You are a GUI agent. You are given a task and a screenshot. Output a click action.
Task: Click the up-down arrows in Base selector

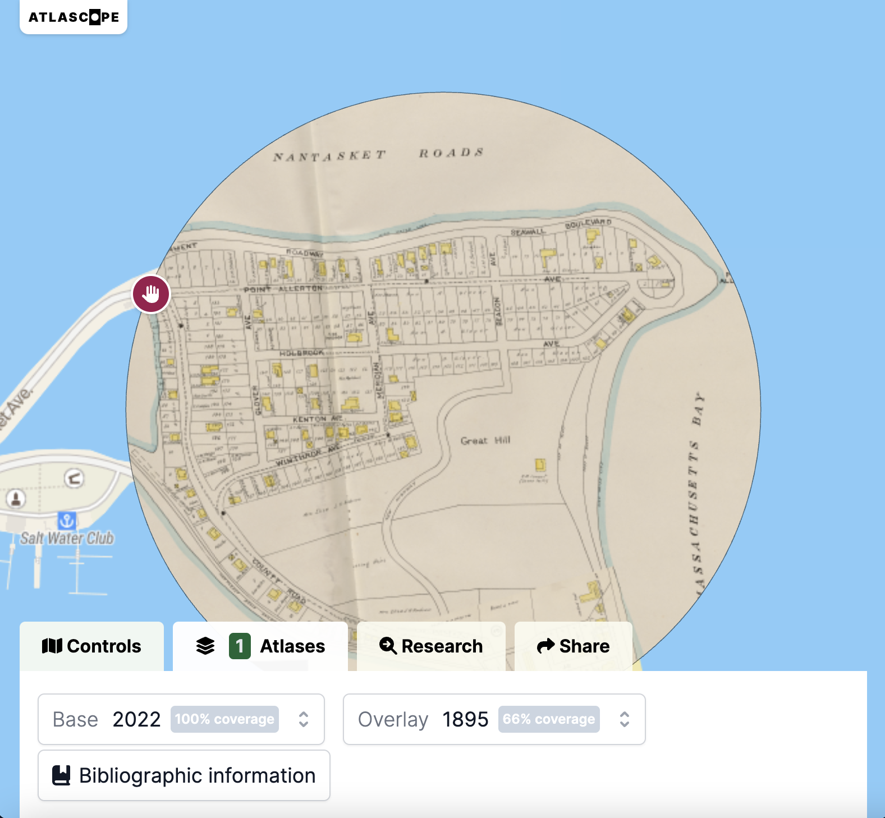pos(304,719)
